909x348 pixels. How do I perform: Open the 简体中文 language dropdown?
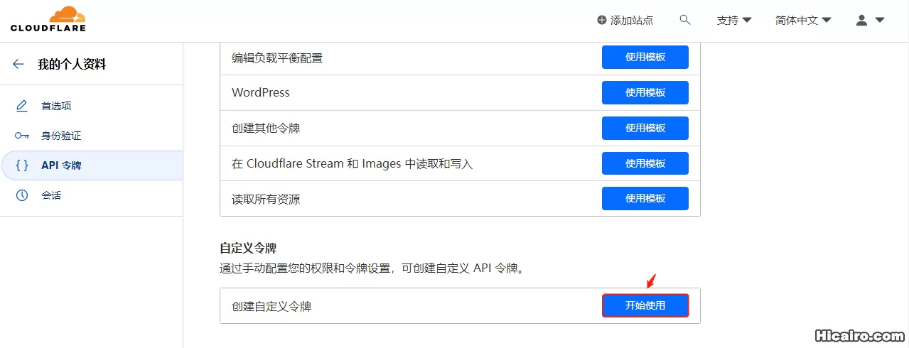803,21
